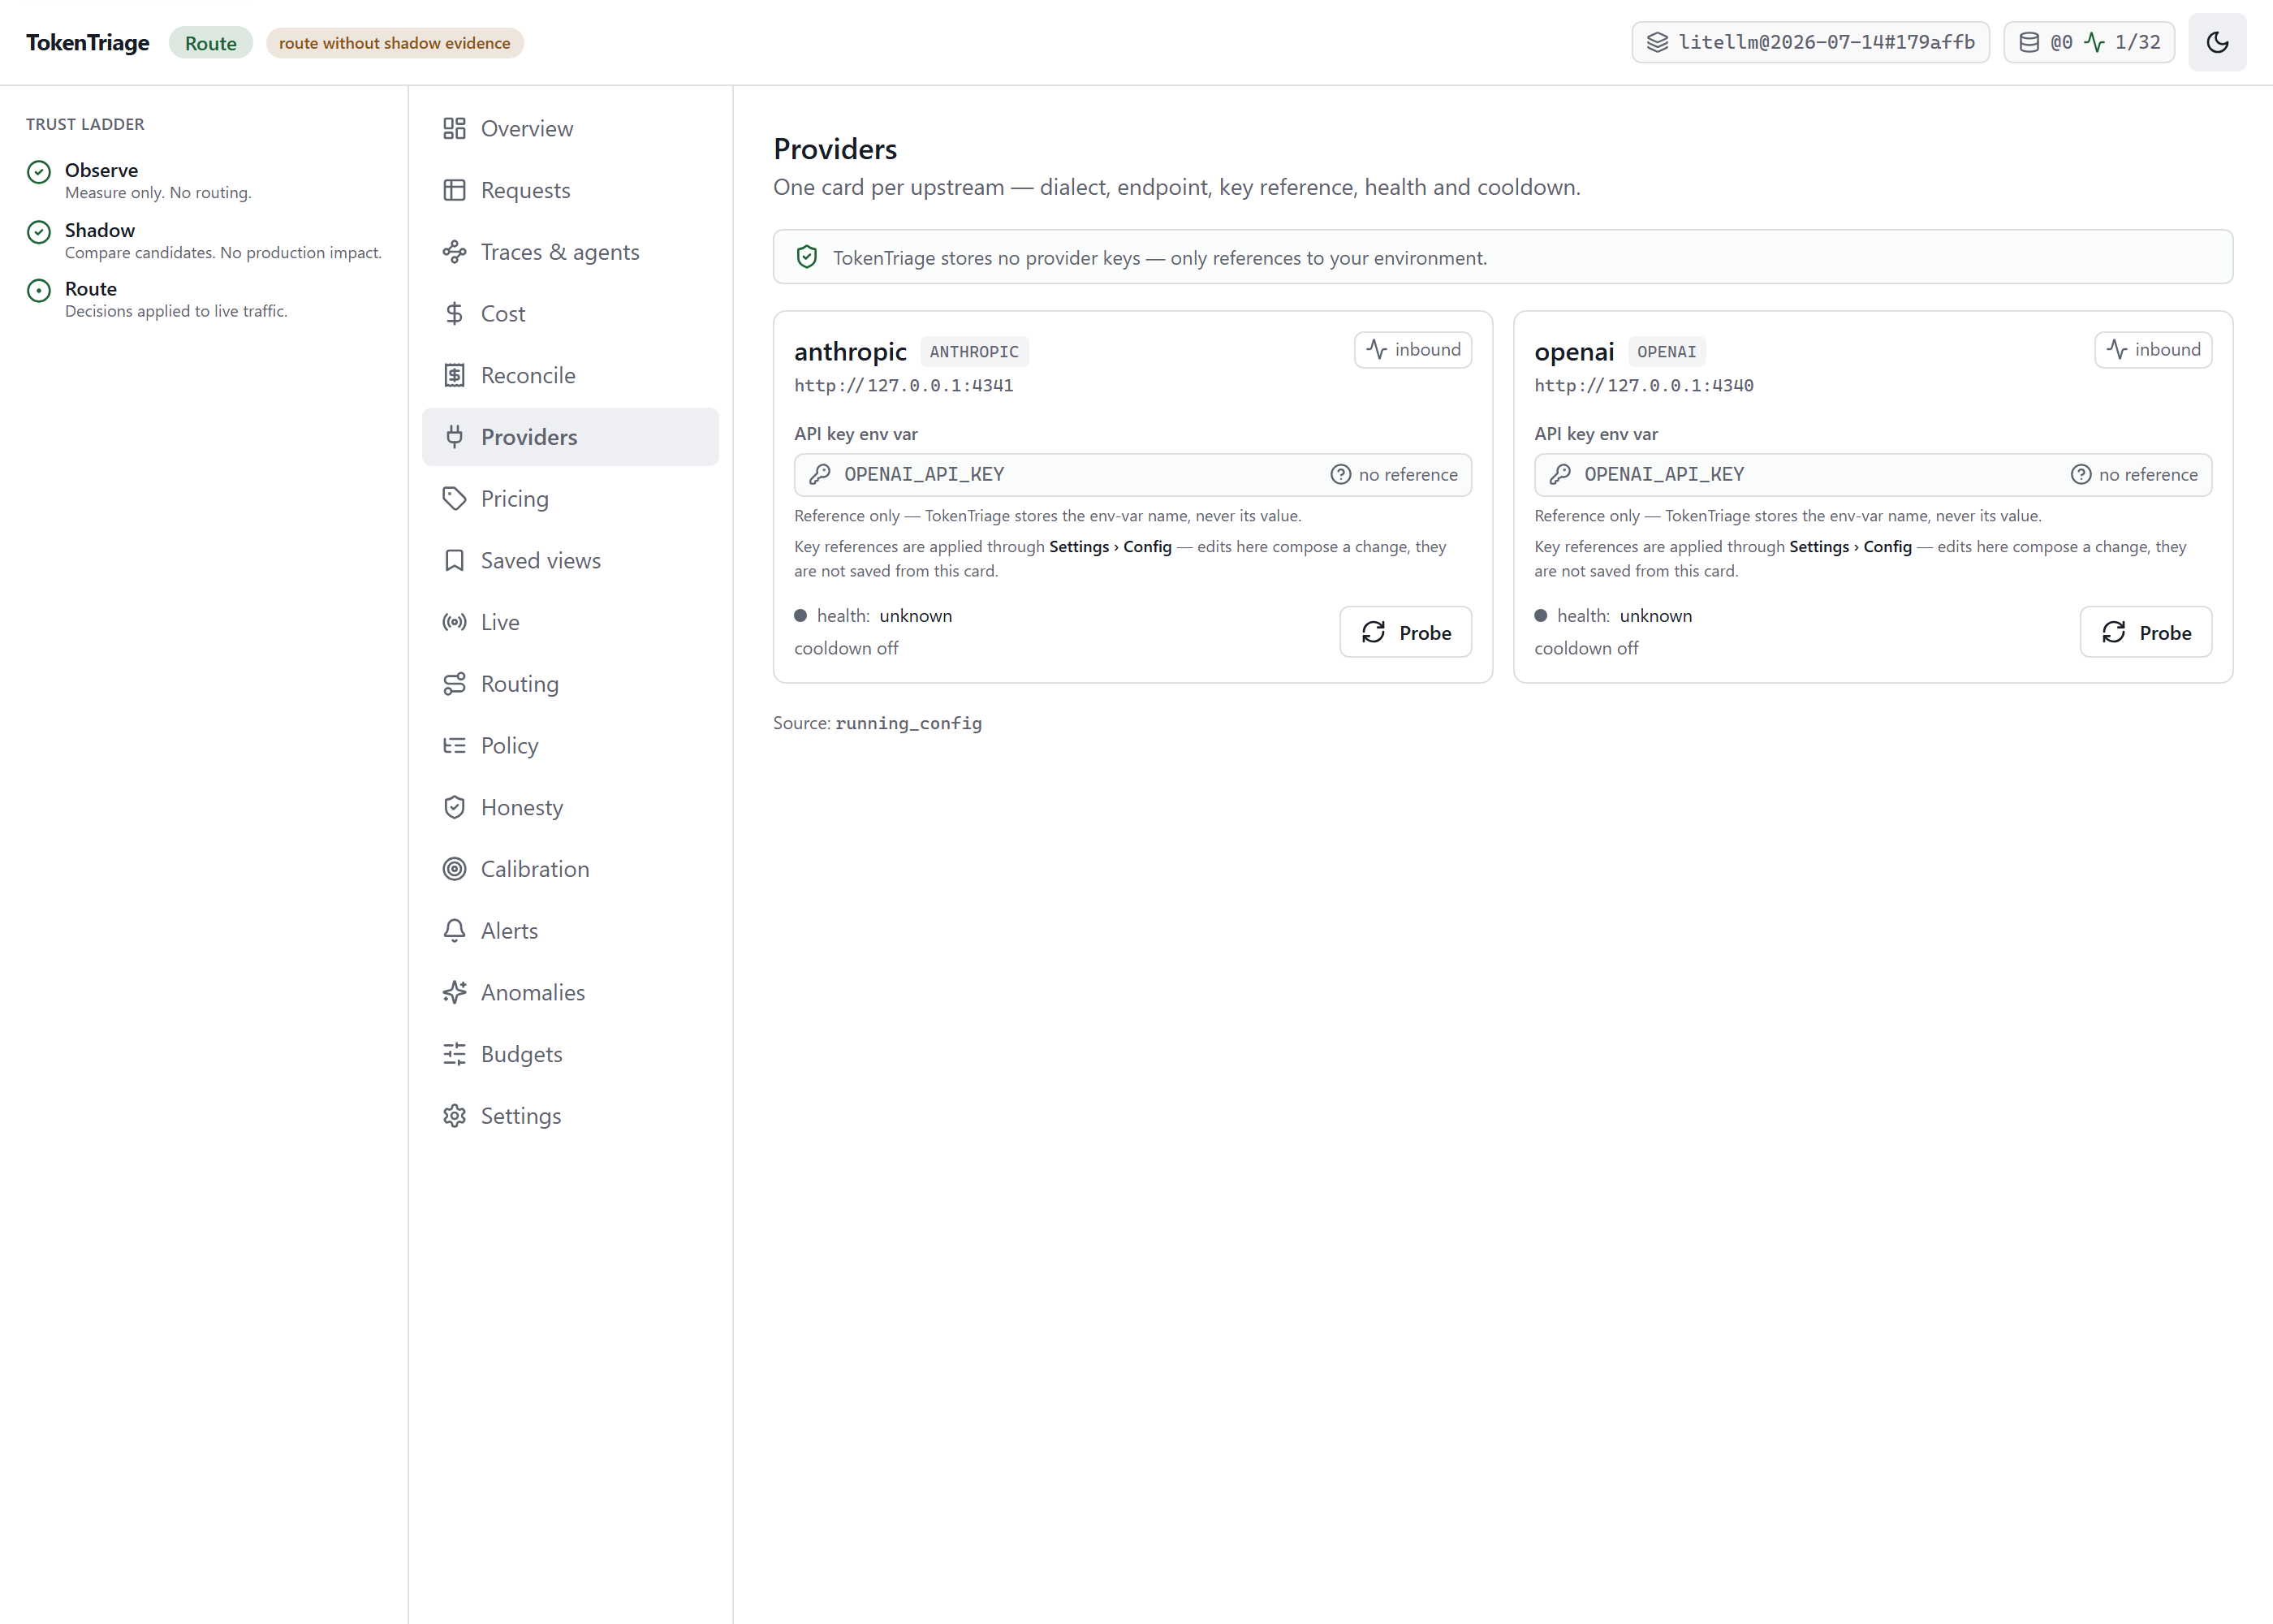Click the Requests table icon
Image resolution: width=2273 pixels, height=1624 pixels.
pos(454,190)
